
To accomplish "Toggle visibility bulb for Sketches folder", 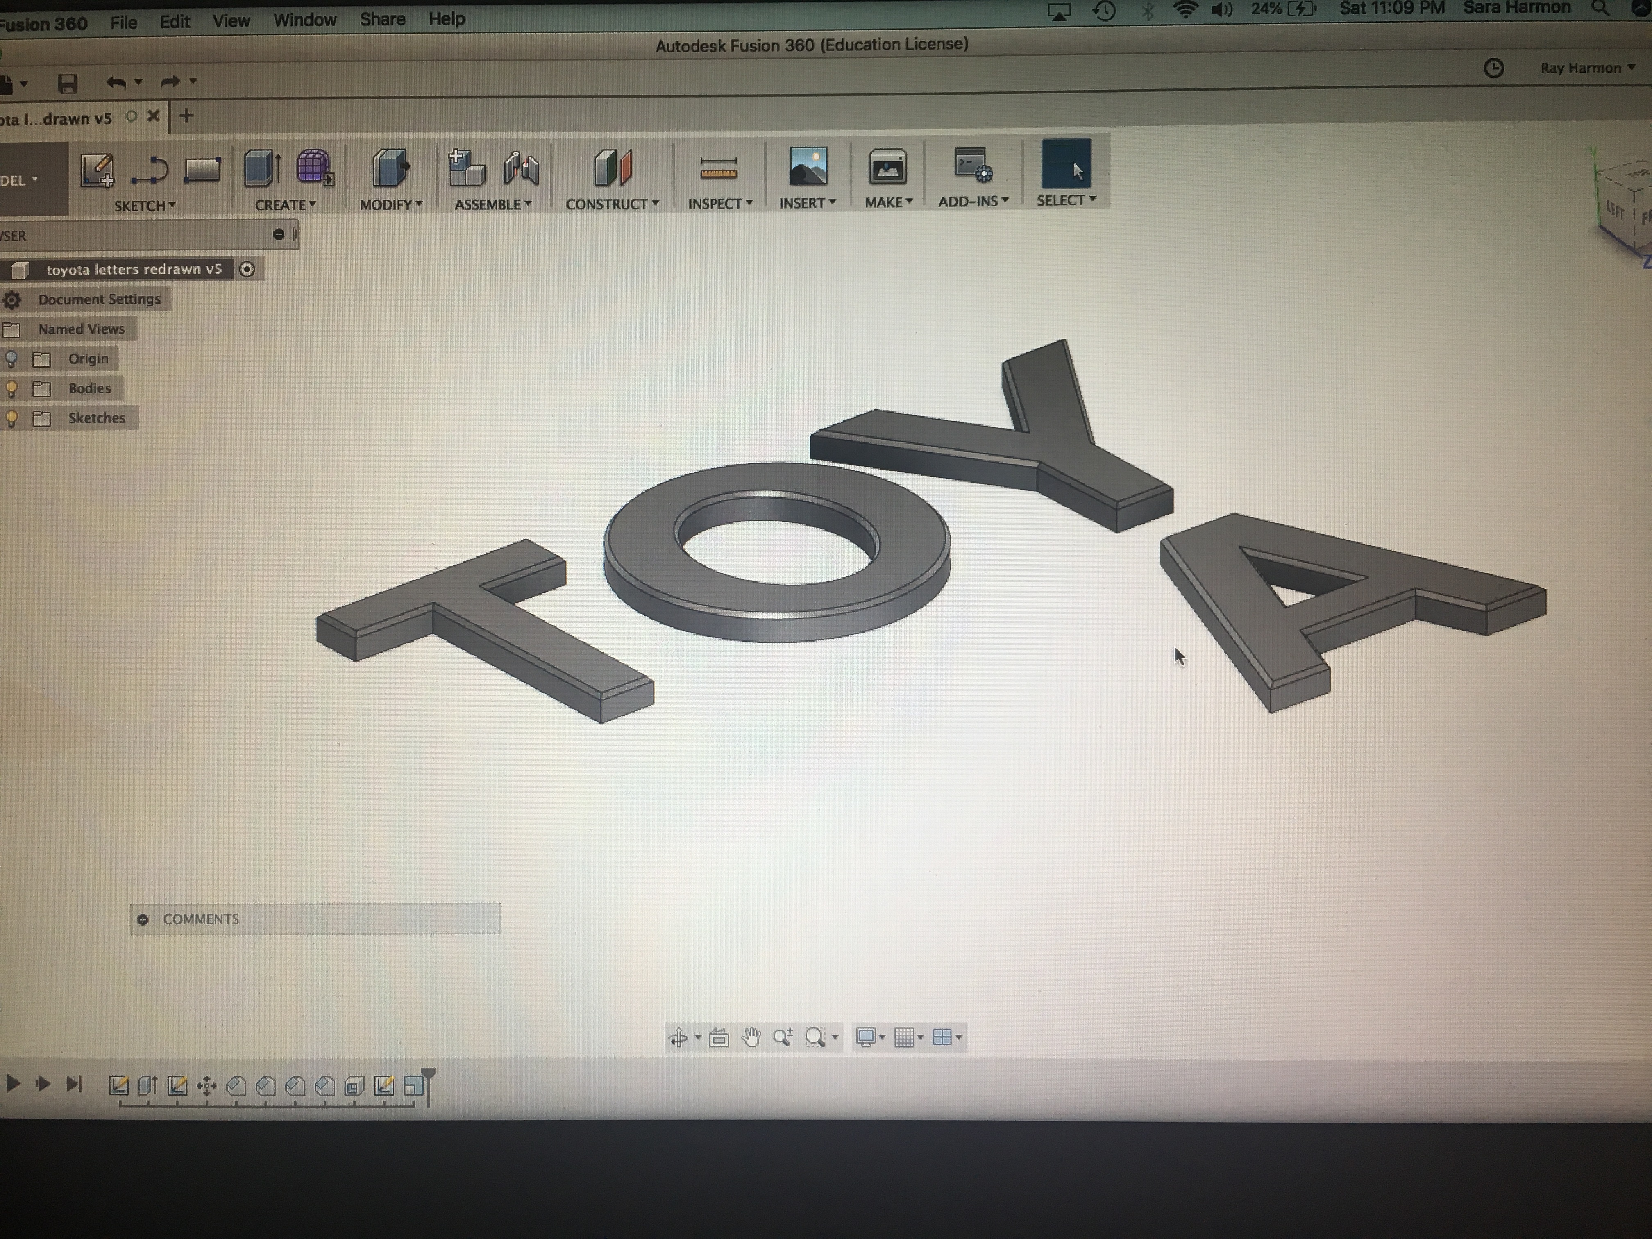I will coord(11,418).
